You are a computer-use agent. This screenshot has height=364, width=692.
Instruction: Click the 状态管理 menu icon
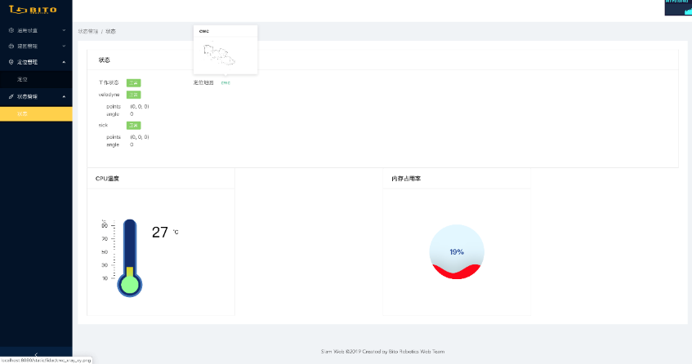(x=11, y=96)
